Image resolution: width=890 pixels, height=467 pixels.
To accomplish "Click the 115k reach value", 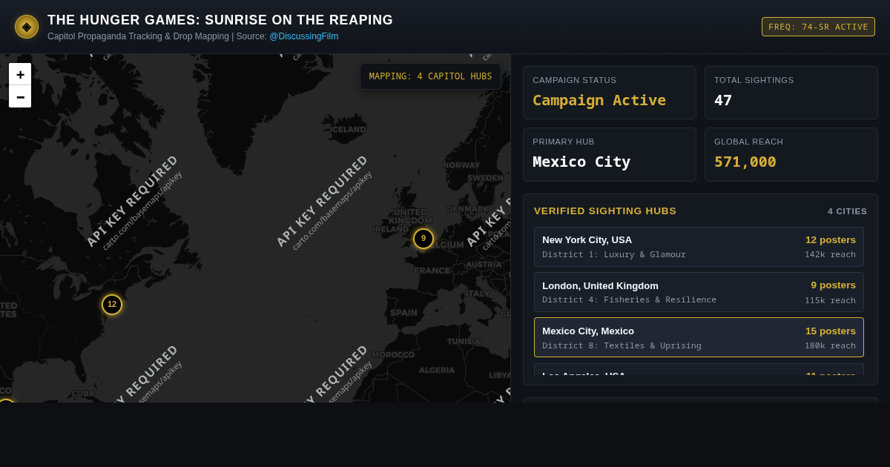I will click(830, 300).
